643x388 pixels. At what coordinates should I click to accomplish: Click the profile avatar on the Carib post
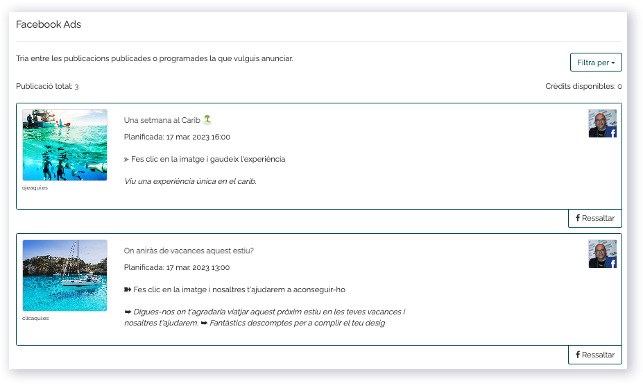pyautogui.click(x=602, y=123)
